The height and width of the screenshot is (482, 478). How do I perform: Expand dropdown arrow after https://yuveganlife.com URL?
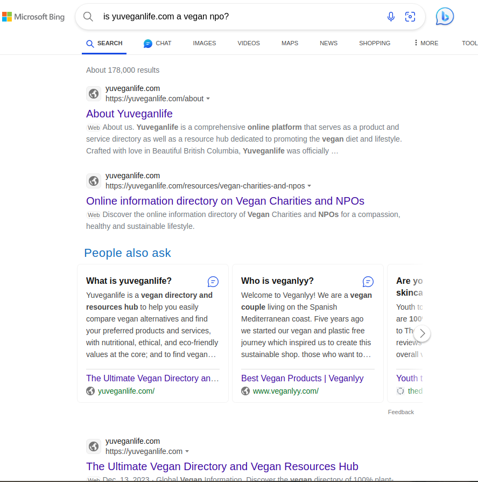tap(187, 451)
